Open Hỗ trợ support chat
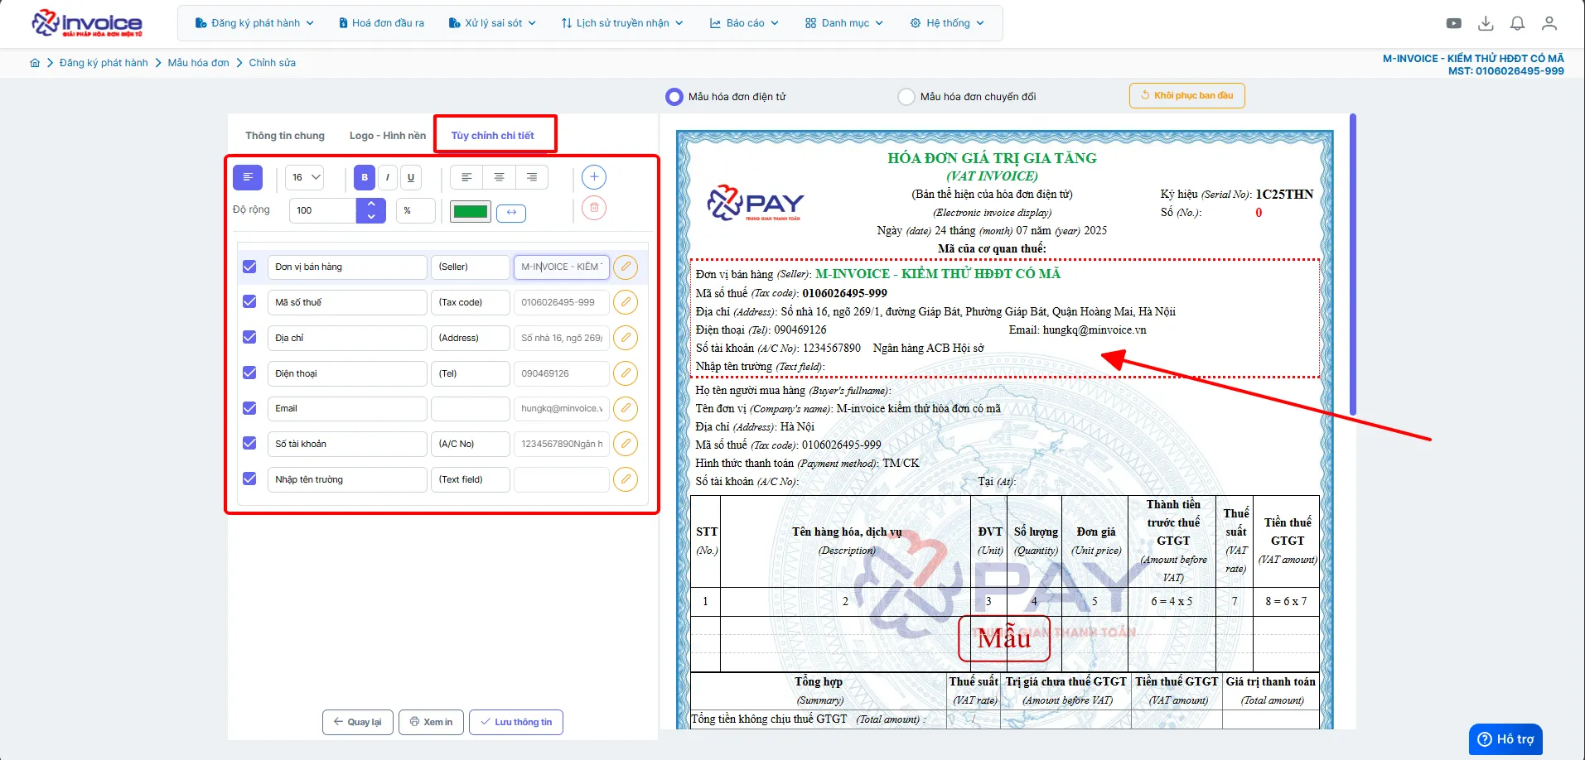 (x=1505, y=739)
